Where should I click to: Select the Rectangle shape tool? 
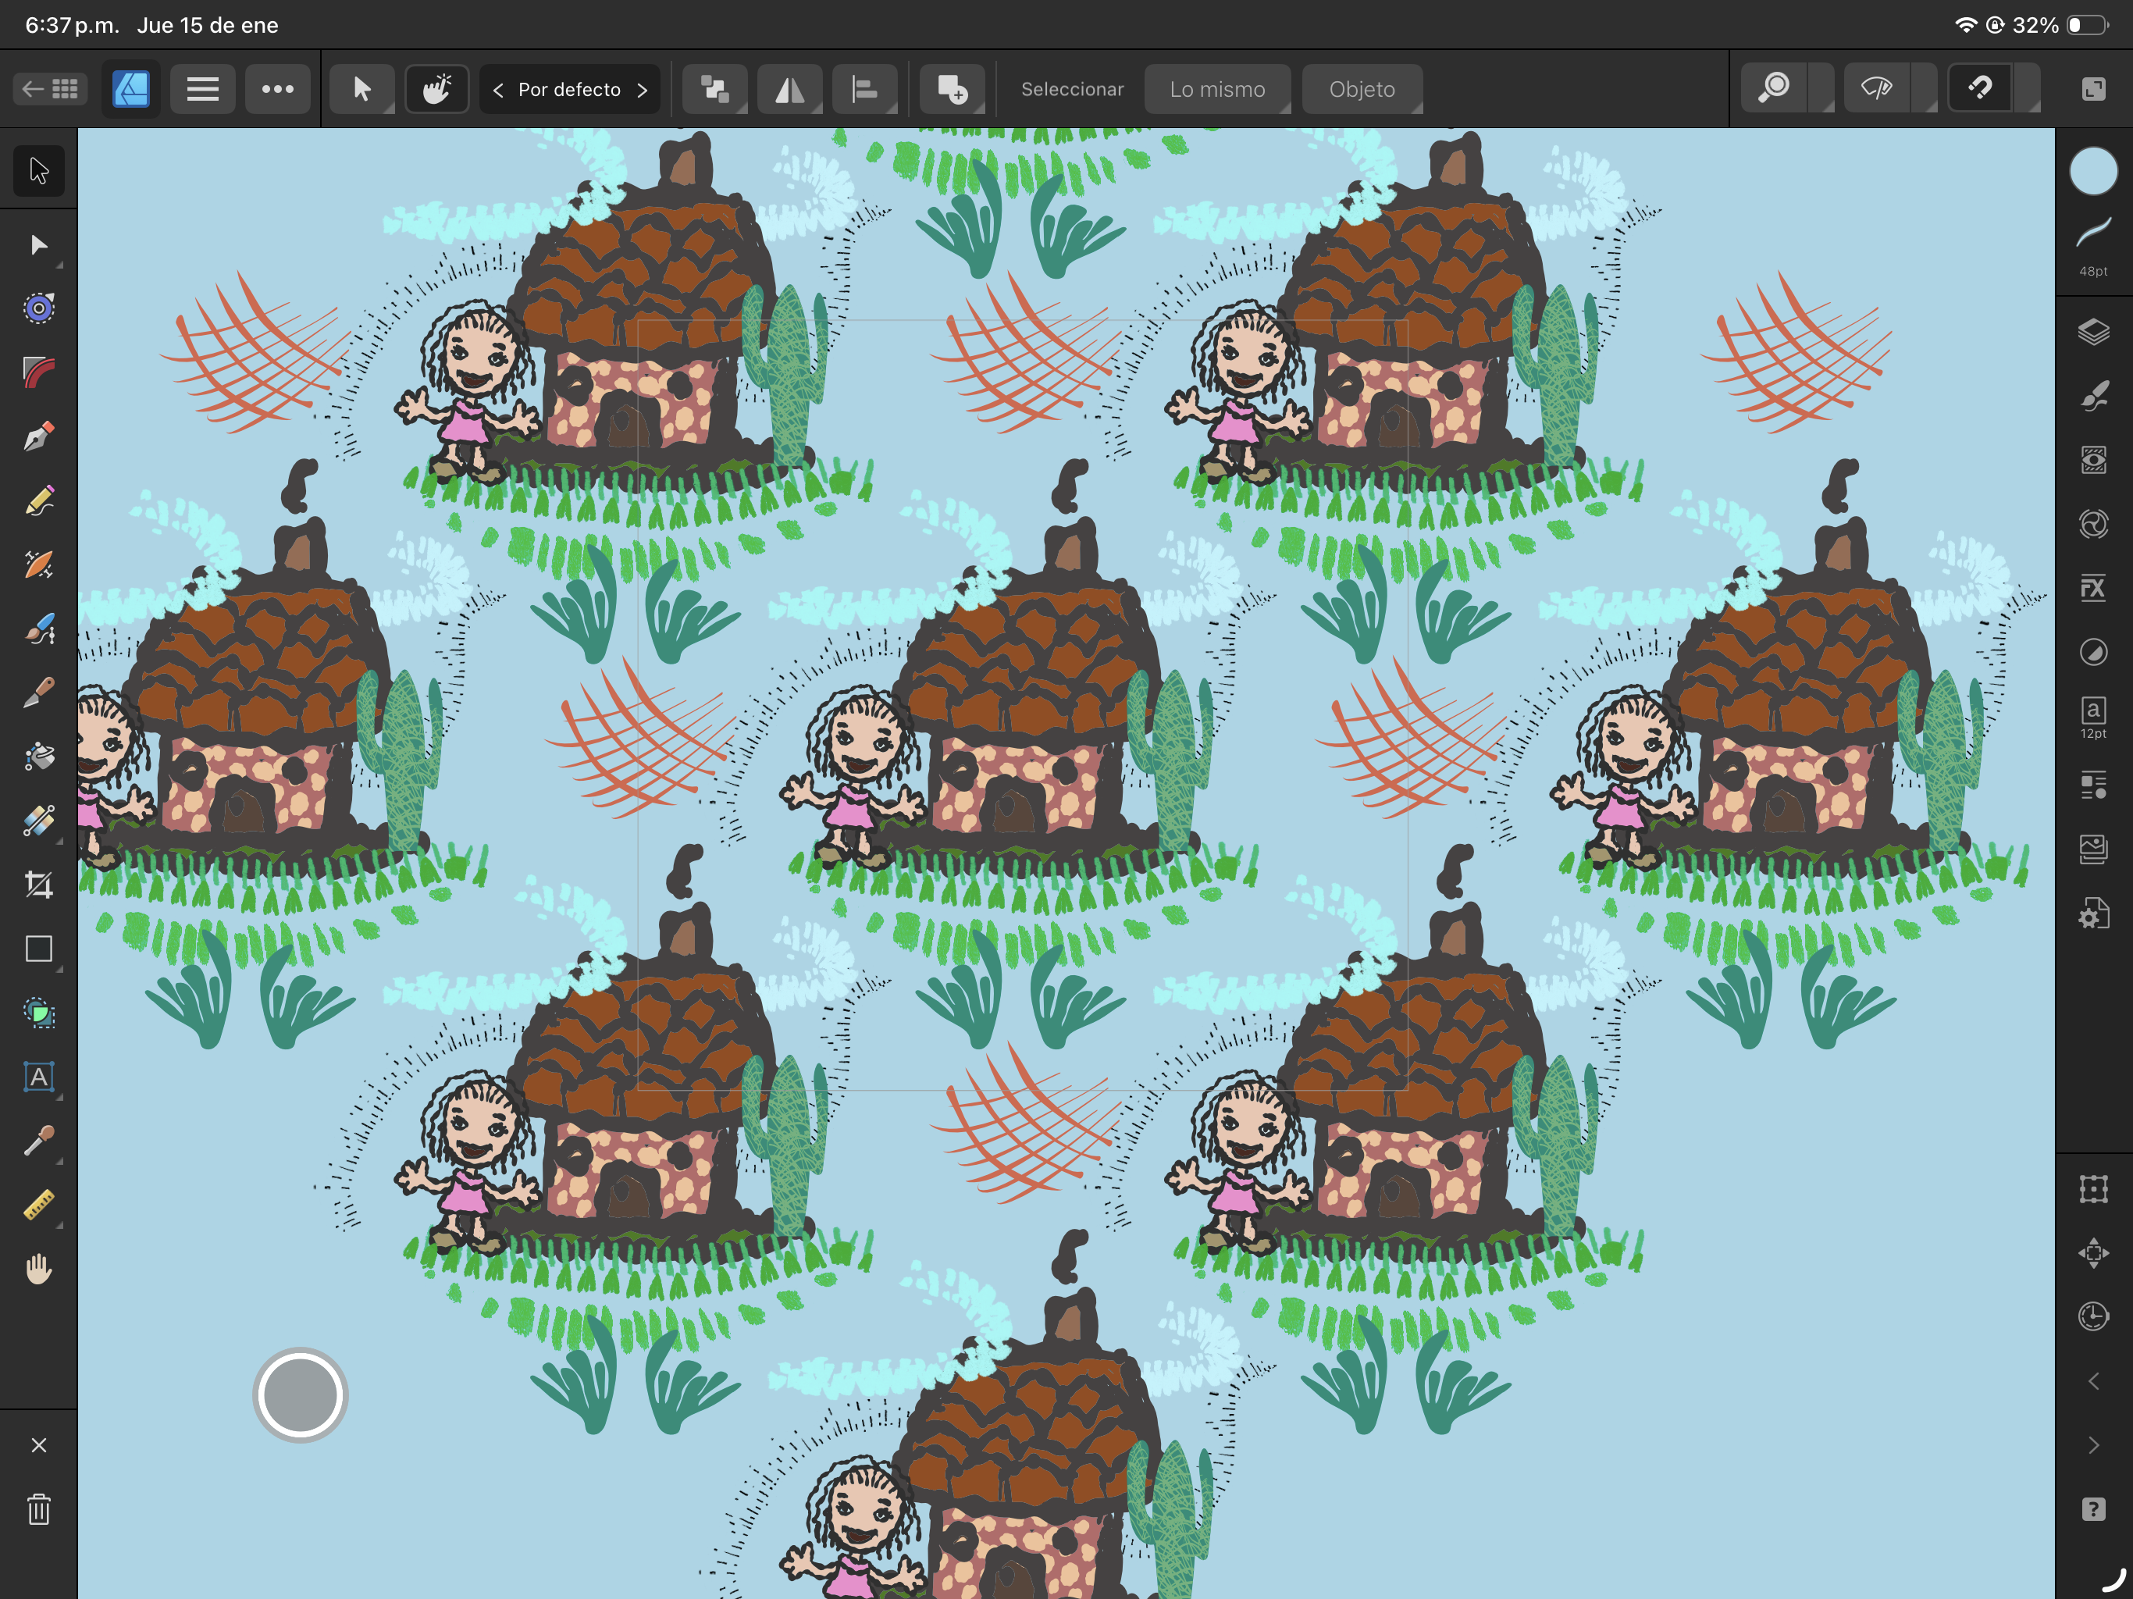coord(38,949)
